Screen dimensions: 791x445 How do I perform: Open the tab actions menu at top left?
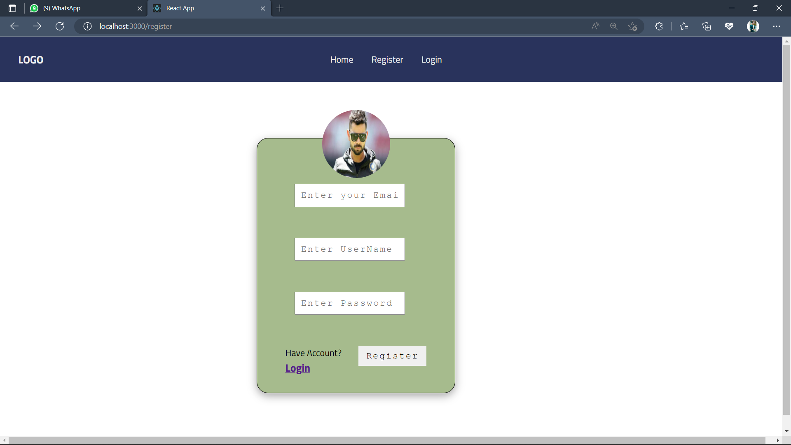point(12,8)
